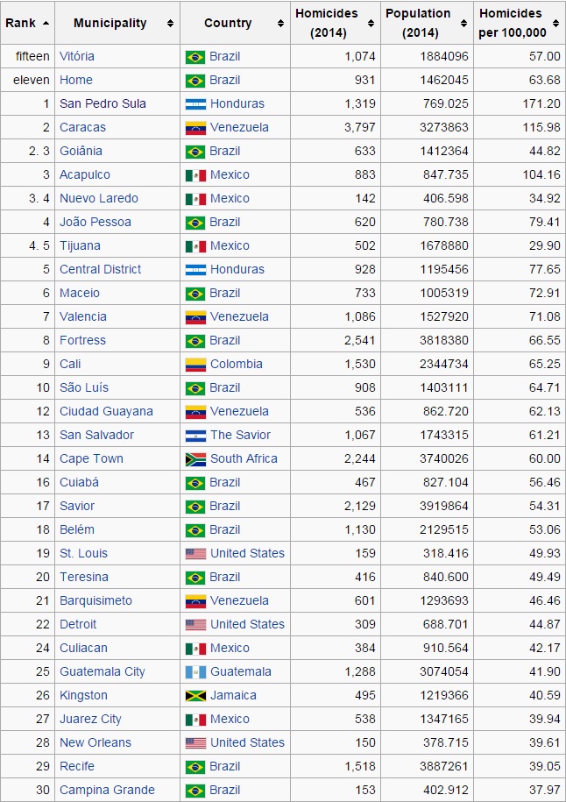Open the Maceio link
This screenshot has width=566, height=802.
80,293
